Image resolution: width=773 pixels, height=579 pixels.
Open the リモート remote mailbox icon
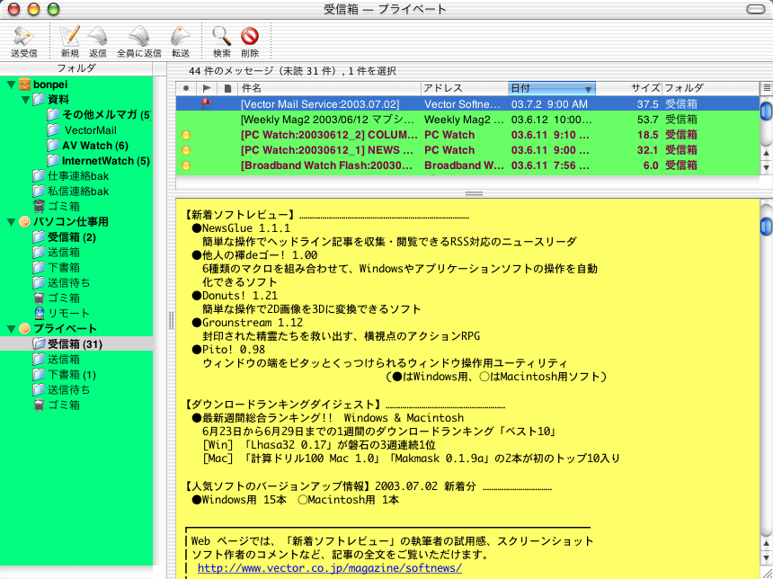pos(39,313)
